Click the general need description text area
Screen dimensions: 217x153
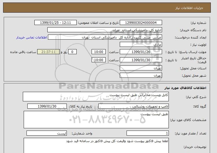point(96,97)
